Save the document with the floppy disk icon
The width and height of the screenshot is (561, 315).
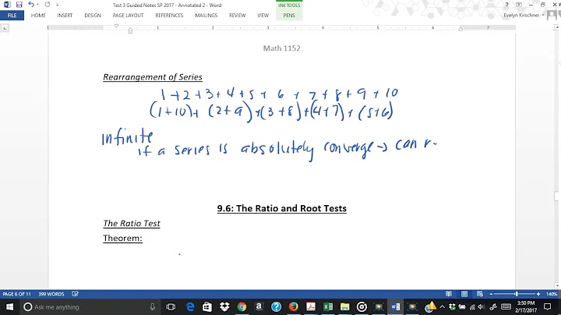click(x=19, y=5)
